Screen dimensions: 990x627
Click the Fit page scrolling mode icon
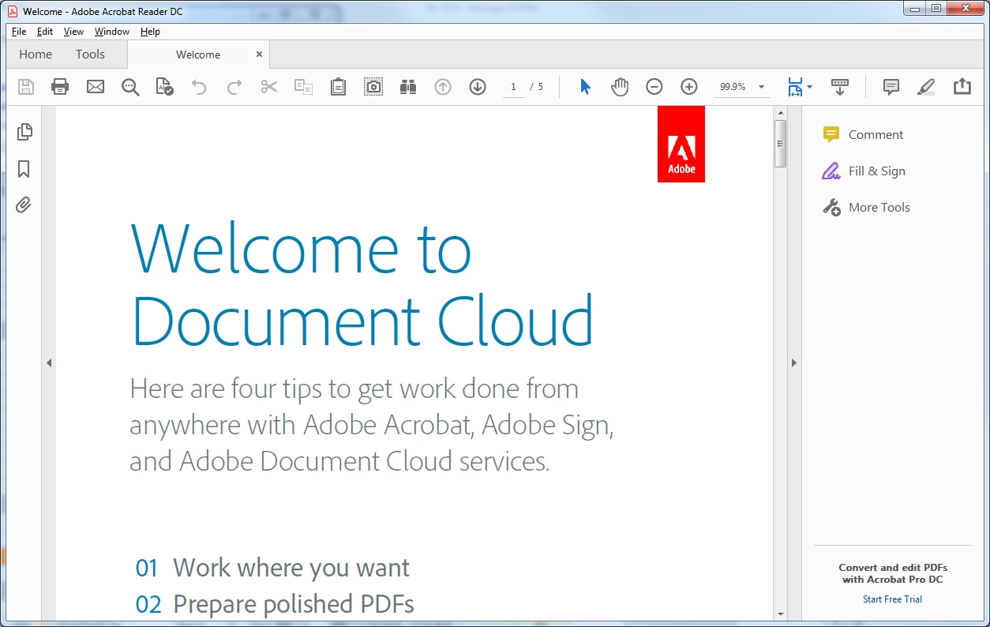click(795, 87)
